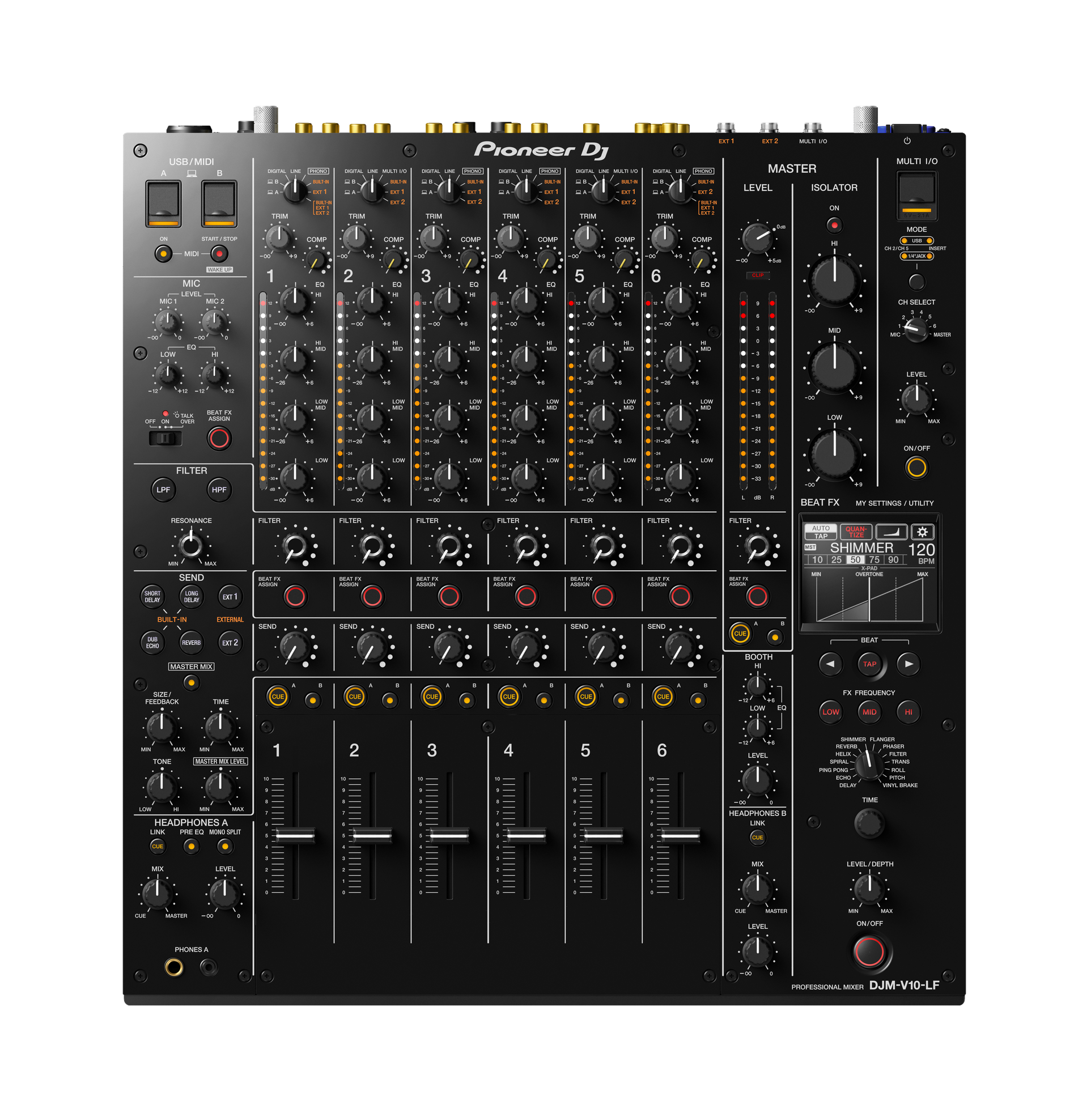The height and width of the screenshot is (1113, 1091).
Task: Toggle the large Beat FX ON/OFF button
Action: click(869, 951)
